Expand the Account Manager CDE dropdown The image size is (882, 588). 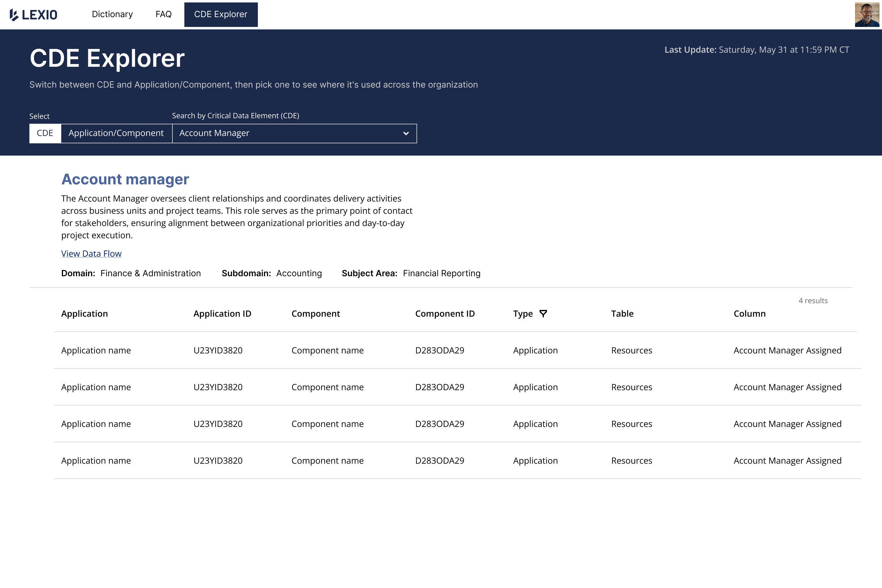(x=294, y=134)
